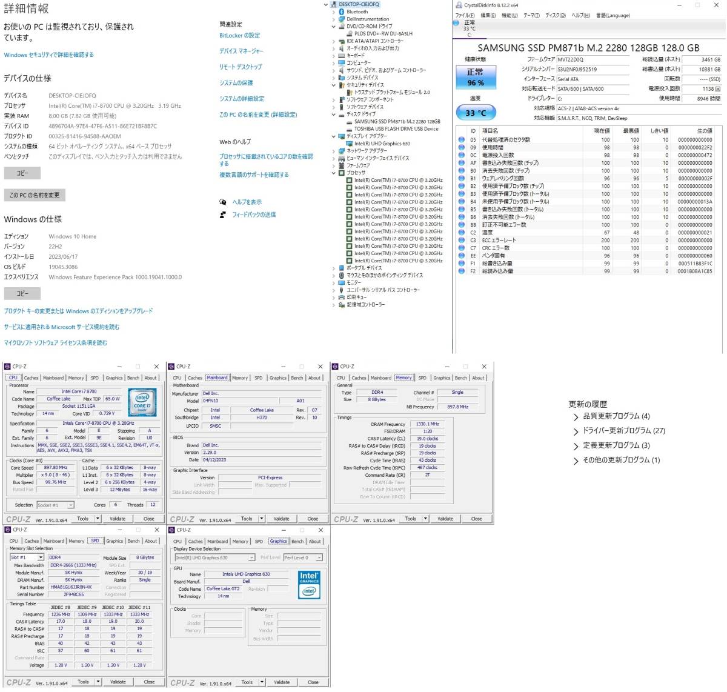727x692 pixels.
Task: Open the 機能(U) menu in CrystalDiskInfo
Action: click(510, 15)
